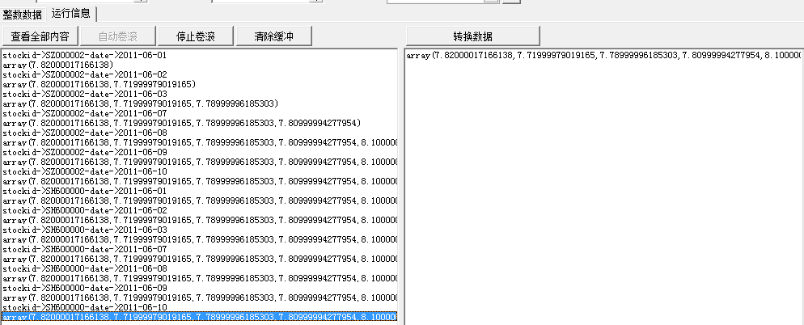Select the SZ000002 2011-06-10 log line

coord(84,171)
